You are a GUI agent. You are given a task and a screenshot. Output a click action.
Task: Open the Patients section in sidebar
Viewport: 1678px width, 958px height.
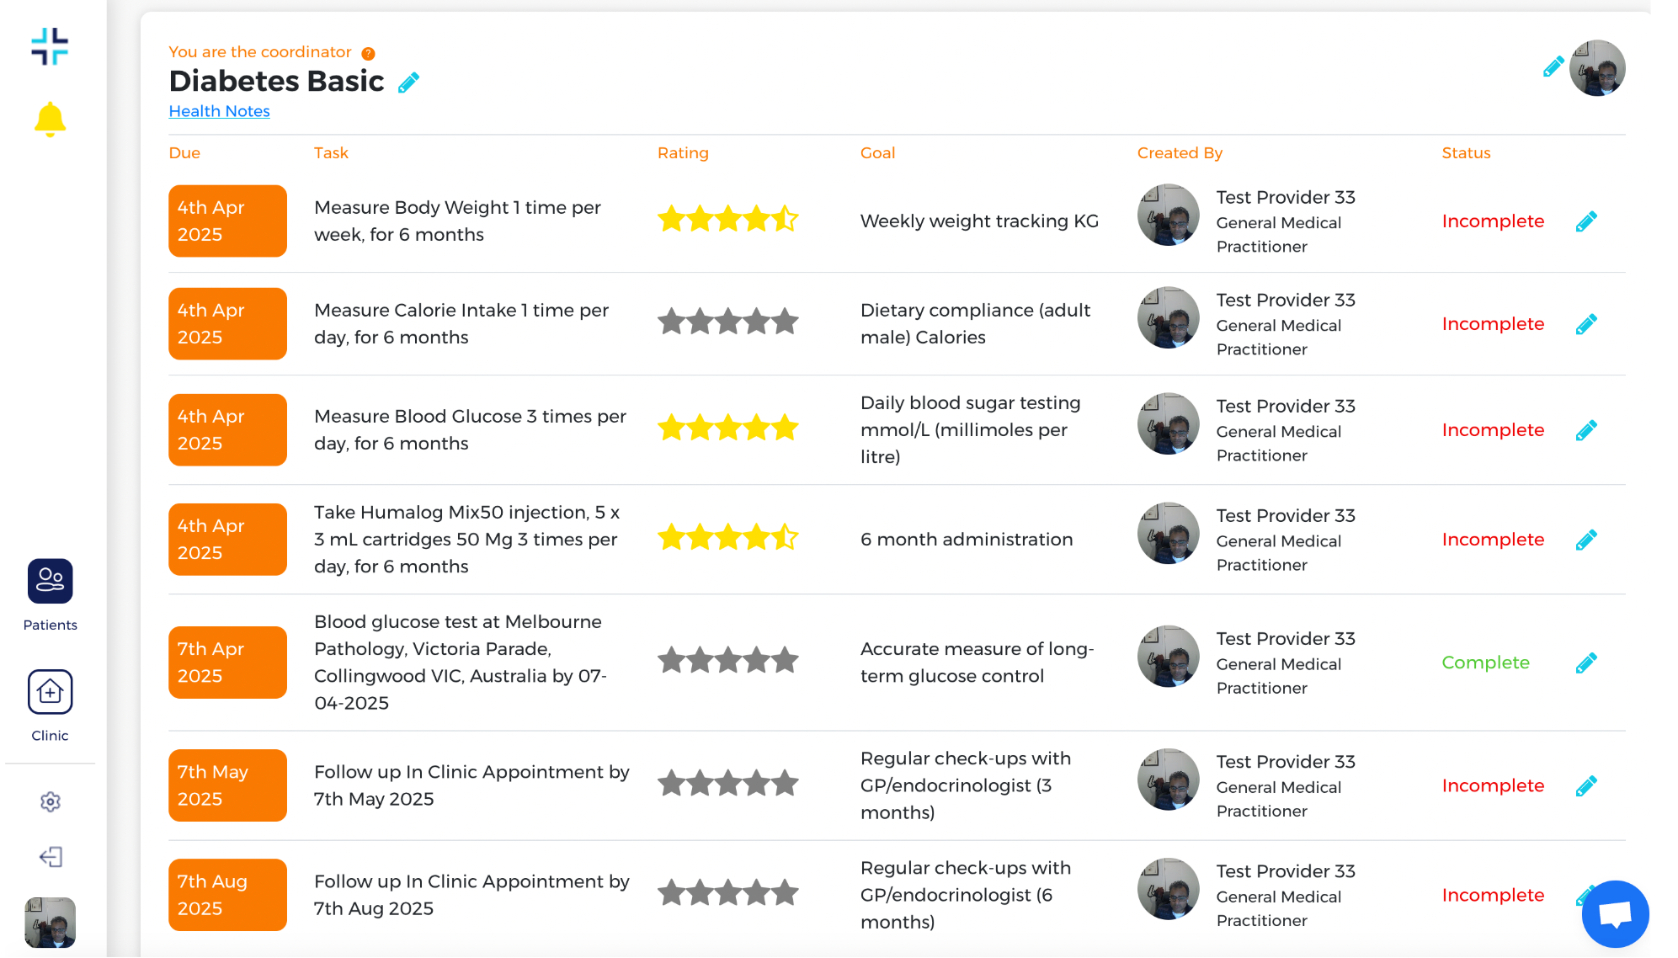tap(50, 582)
